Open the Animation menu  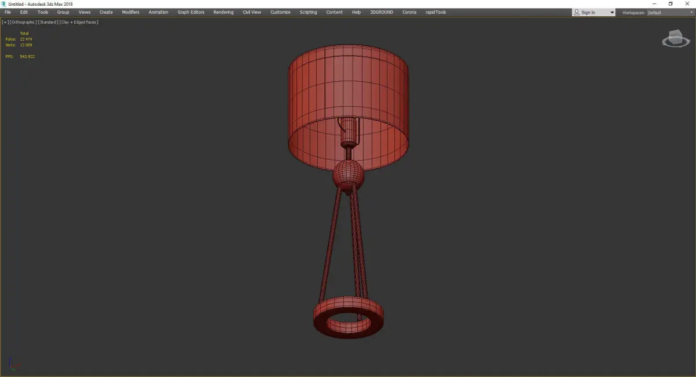(158, 12)
